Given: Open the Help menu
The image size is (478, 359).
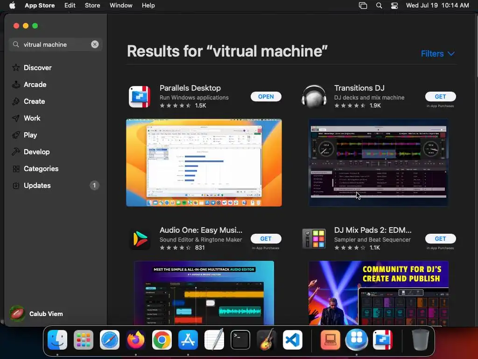Looking at the screenshot, I should (x=148, y=6).
